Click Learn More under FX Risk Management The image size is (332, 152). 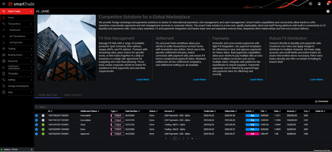143,80
